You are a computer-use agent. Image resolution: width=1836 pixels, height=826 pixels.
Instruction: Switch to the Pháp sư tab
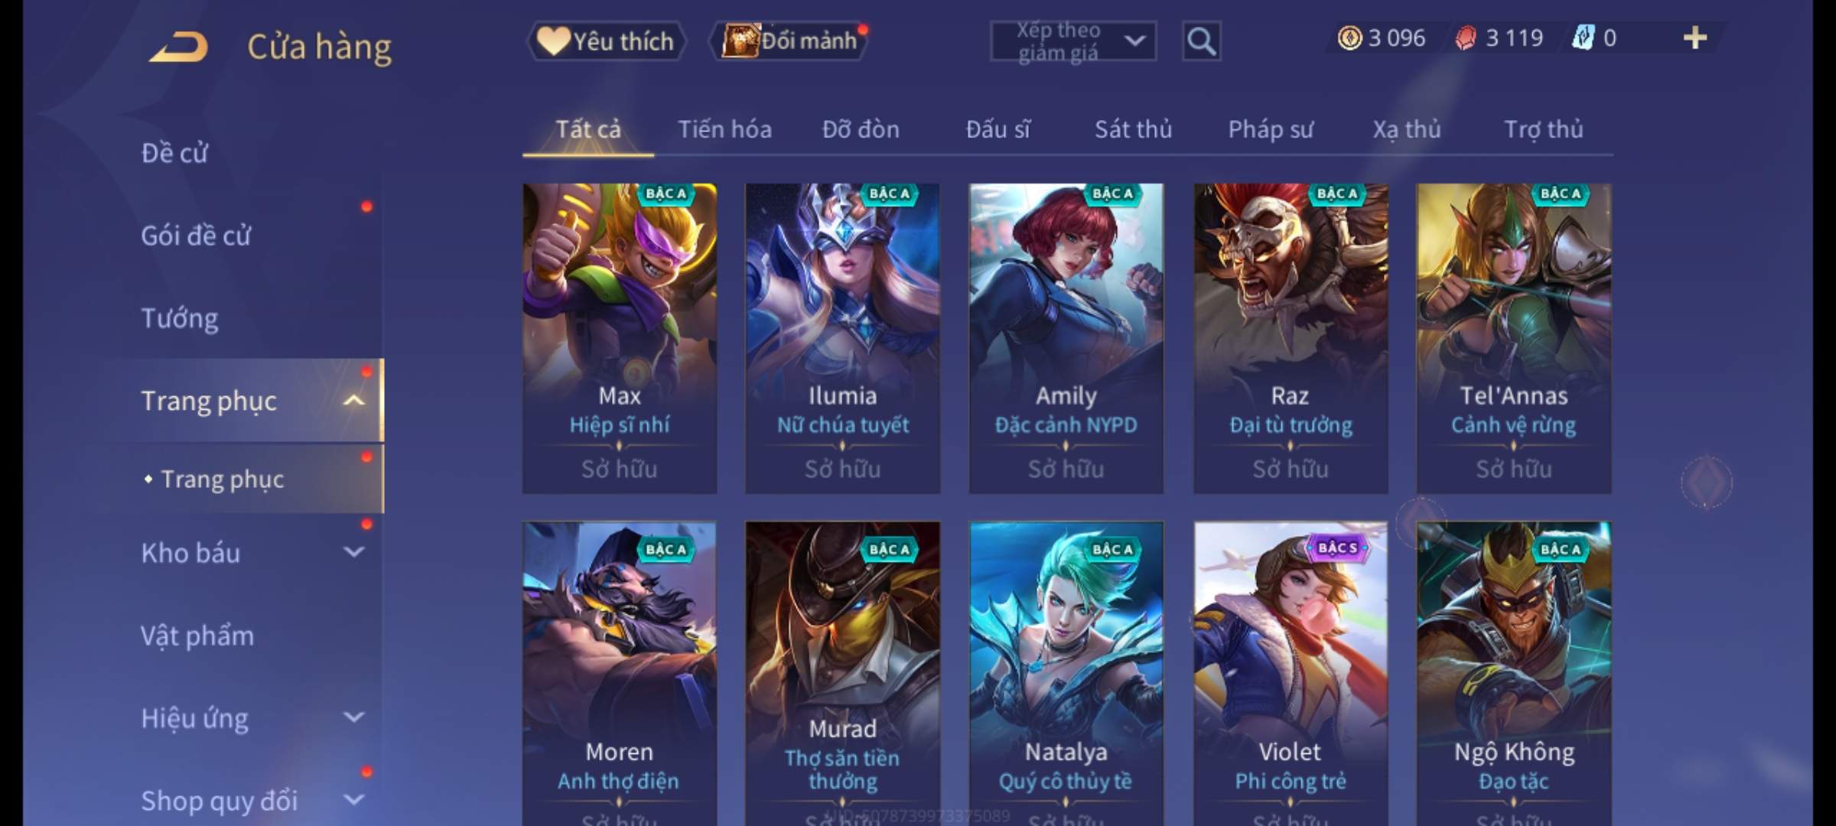pyautogui.click(x=1271, y=129)
